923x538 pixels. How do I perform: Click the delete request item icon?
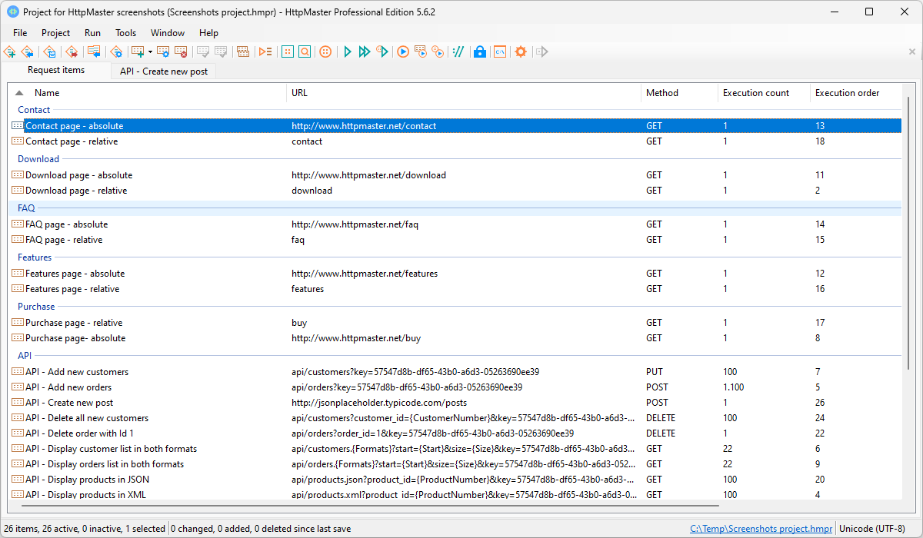(x=181, y=51)
